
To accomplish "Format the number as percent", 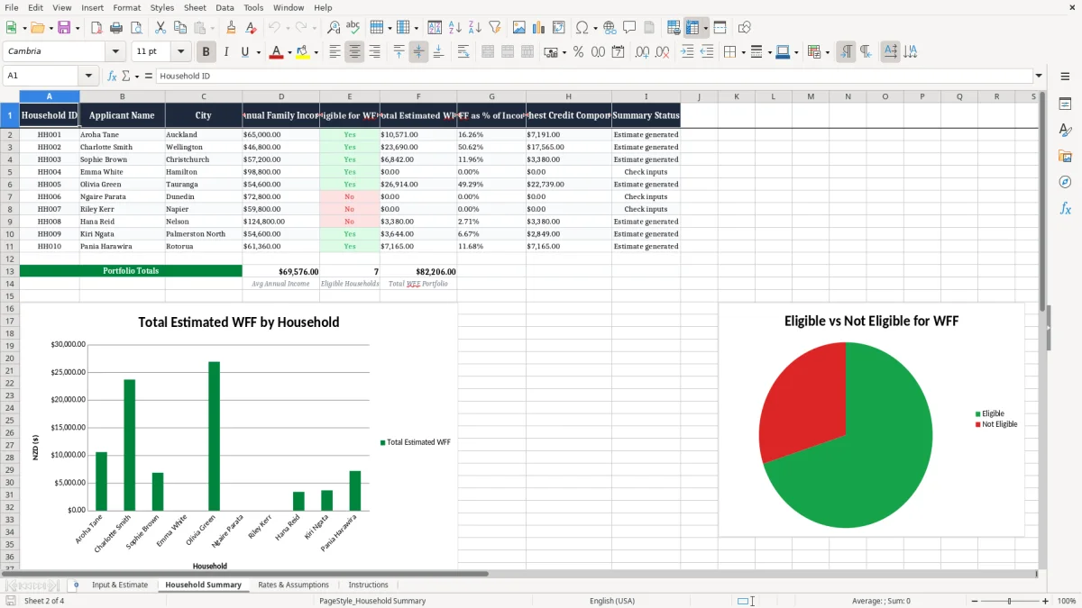I will click(578, 52).
